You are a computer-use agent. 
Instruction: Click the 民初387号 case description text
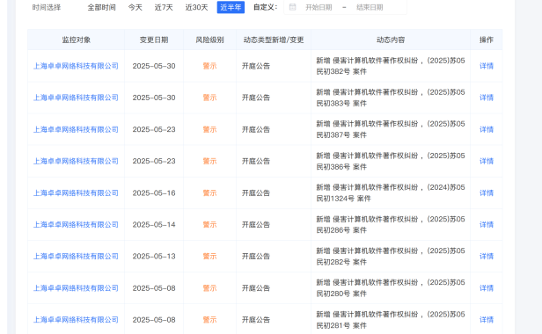[x=391, y=129]
